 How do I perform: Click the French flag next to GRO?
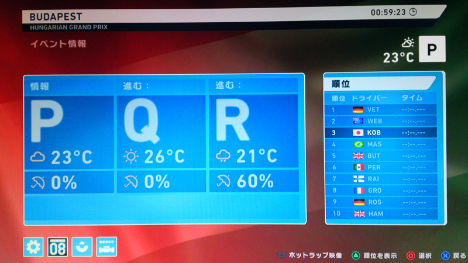359,191
